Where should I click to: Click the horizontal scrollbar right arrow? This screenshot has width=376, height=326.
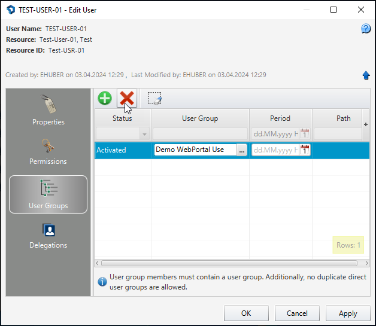coord(366,263)
